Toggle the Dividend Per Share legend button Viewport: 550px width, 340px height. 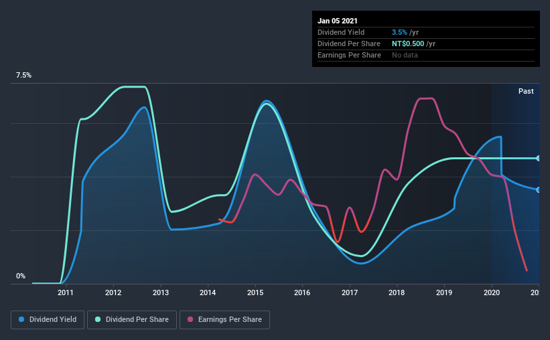pos(132,320)
